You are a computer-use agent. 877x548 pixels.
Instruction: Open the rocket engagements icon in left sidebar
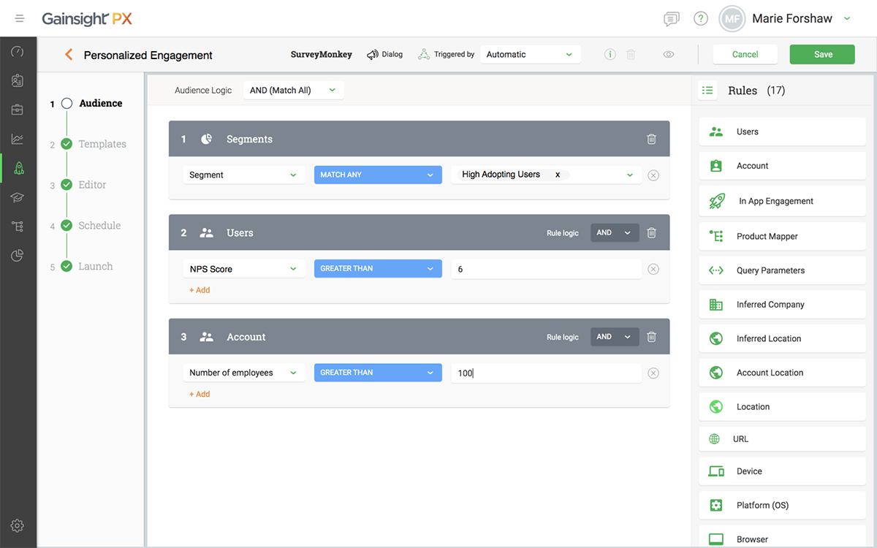tap(18, 167)
